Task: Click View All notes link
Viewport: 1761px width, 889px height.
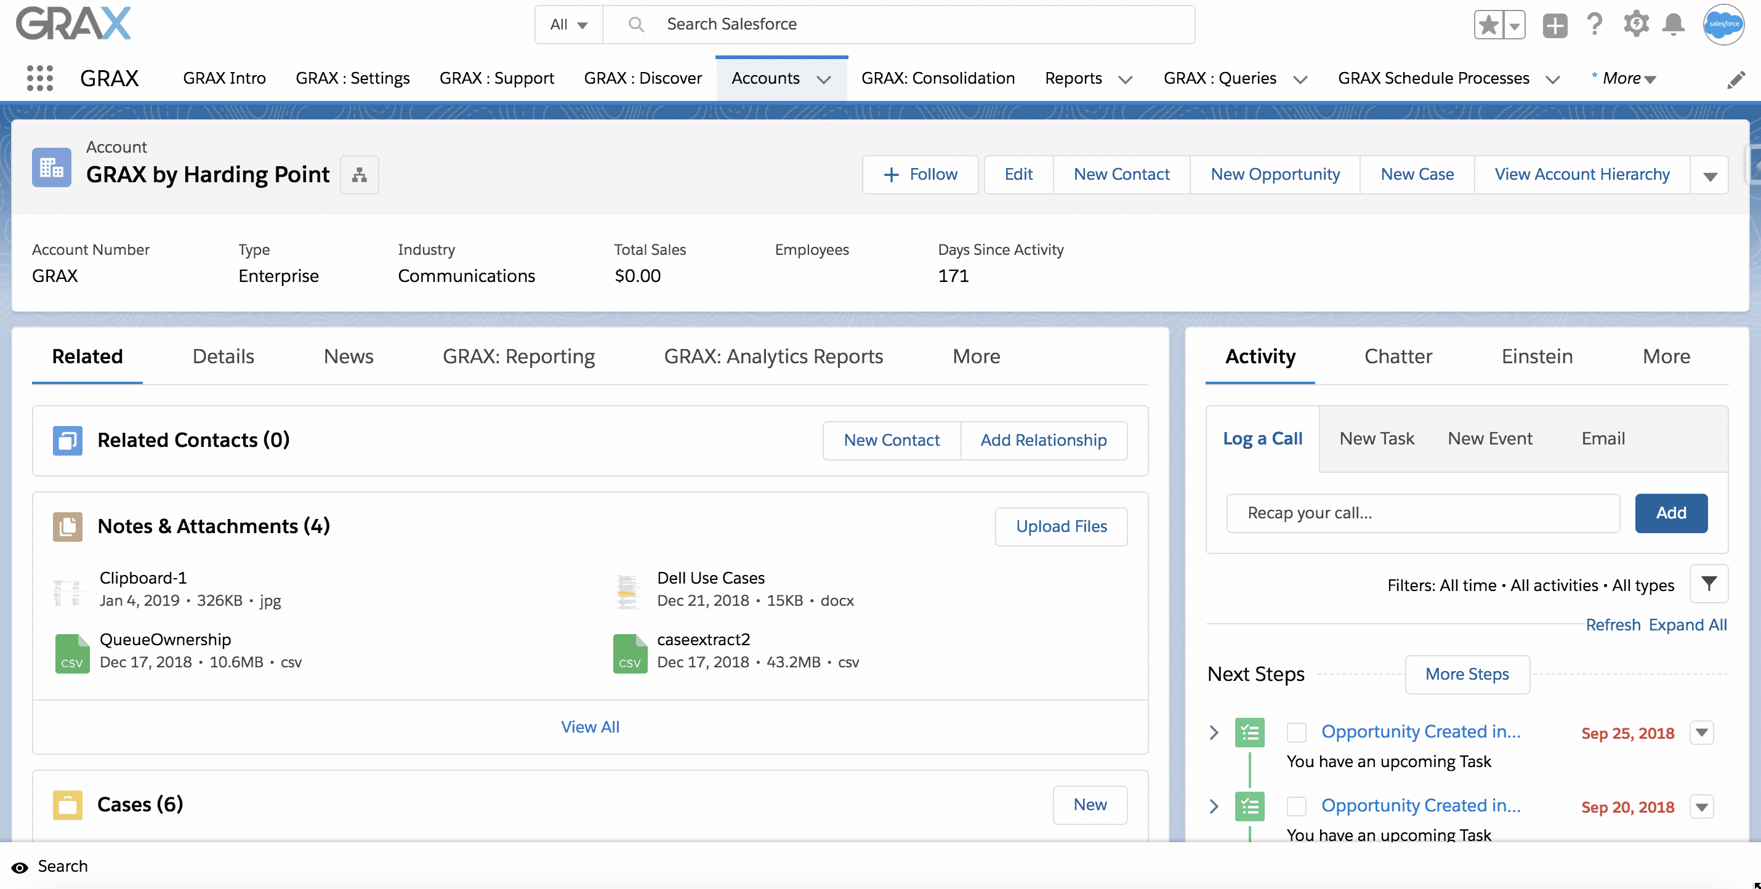Action: tap(590, 727)
